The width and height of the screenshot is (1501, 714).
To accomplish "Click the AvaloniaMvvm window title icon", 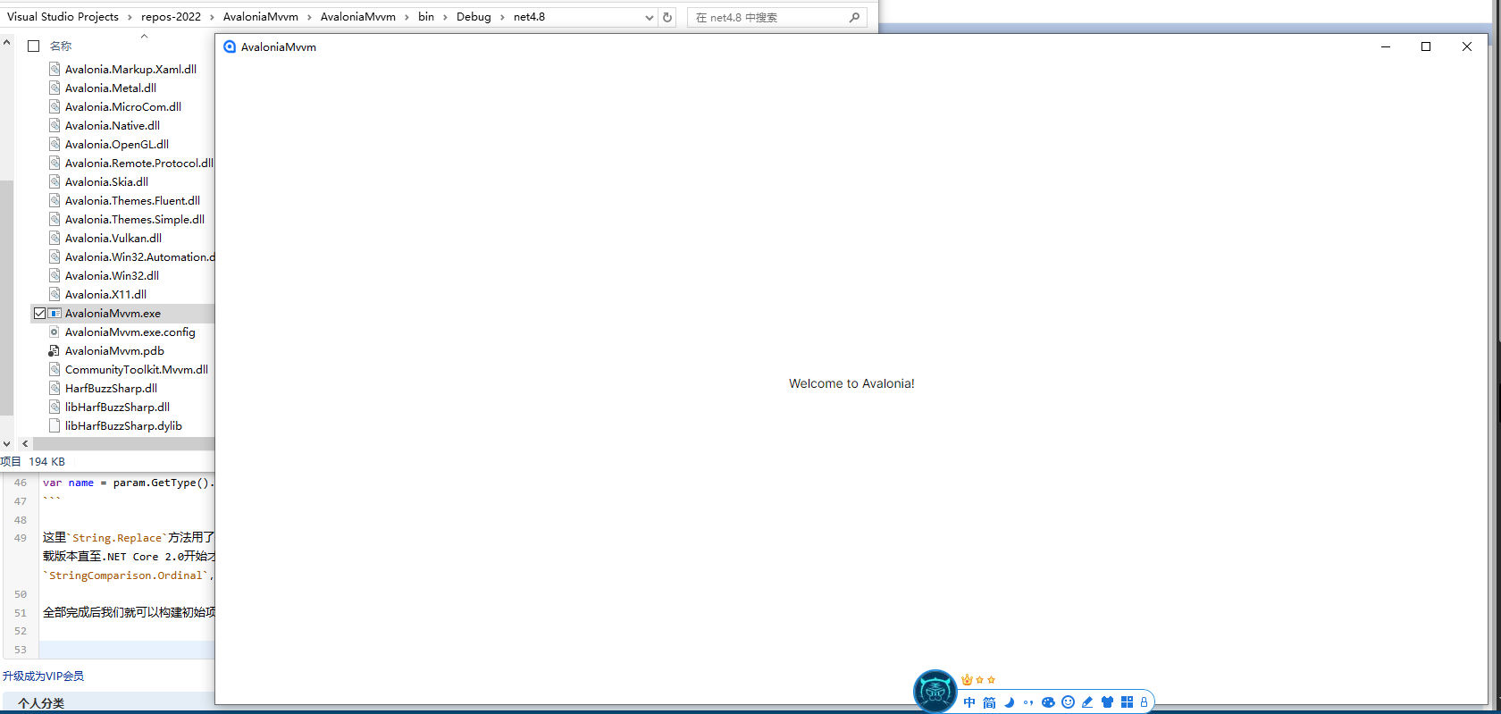I will [x=230, y=47].
